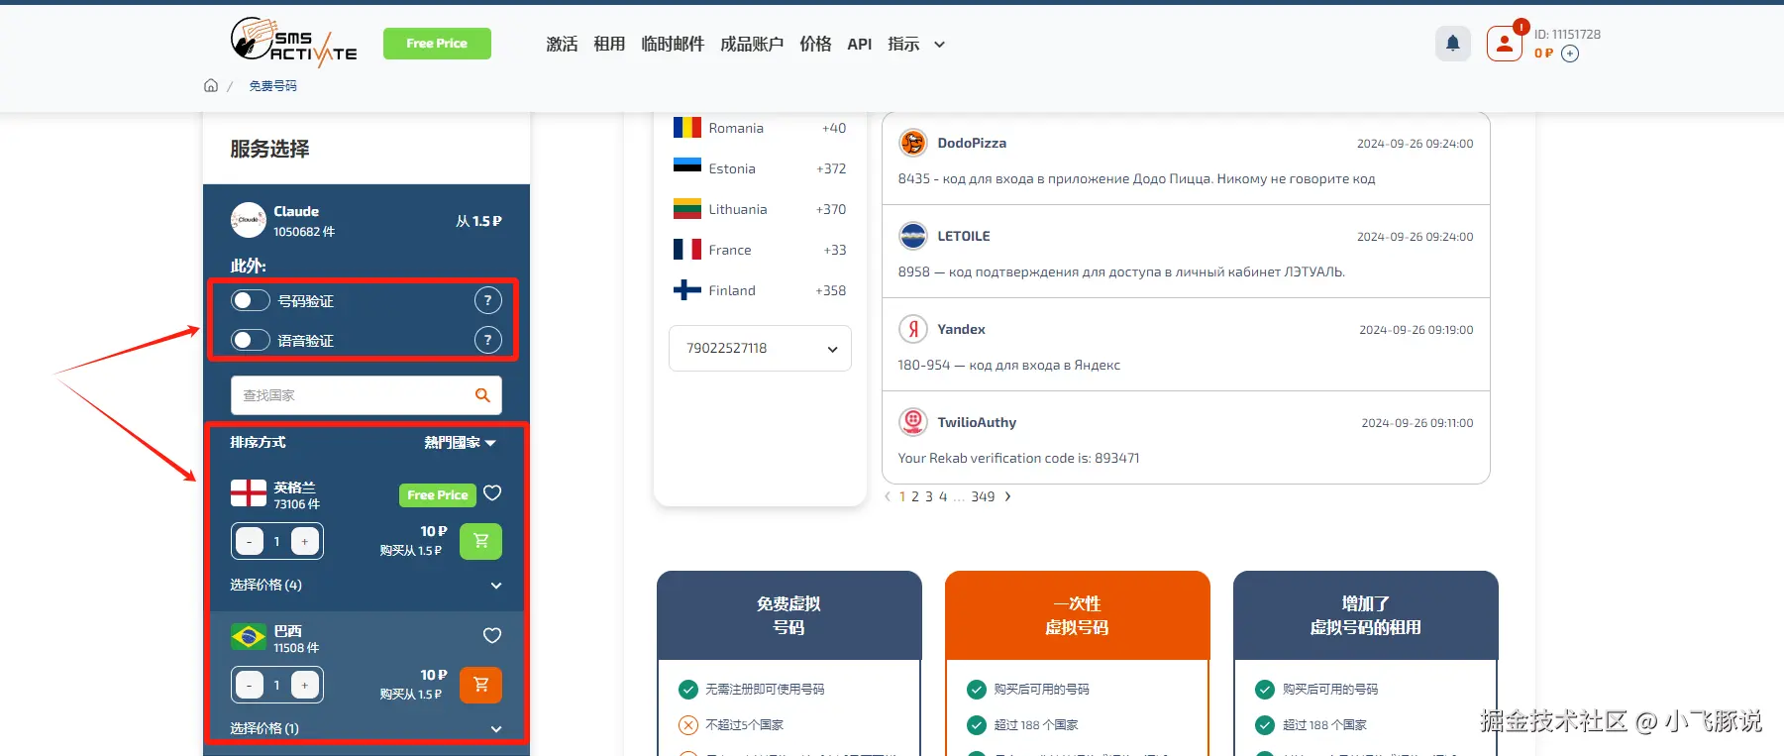Click the green cart button for England
This screenshot has width=1784, height=756.
(x=480, y=541)
